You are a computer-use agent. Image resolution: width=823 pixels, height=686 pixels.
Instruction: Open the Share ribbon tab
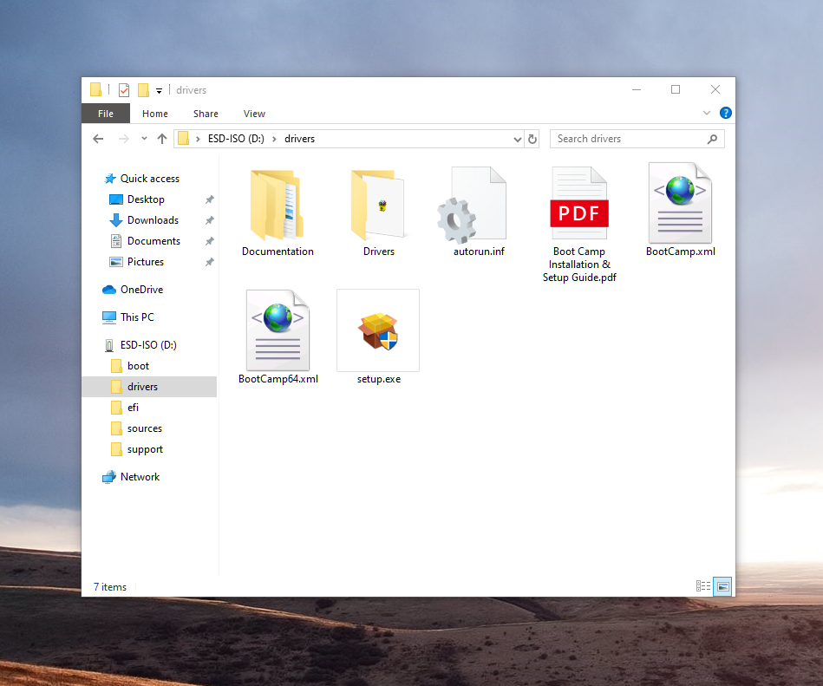(206, 114)
